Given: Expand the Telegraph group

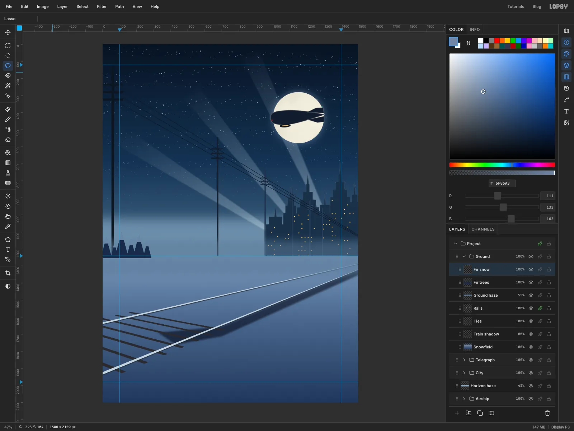Looking at the screenshot, I should pyautogui.click(x=464, y=360).
